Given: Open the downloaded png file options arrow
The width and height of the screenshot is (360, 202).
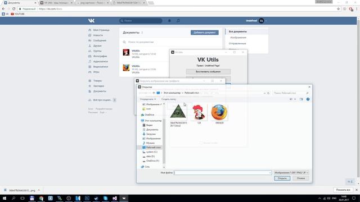Looking at the screenshot, I should 39,190.
